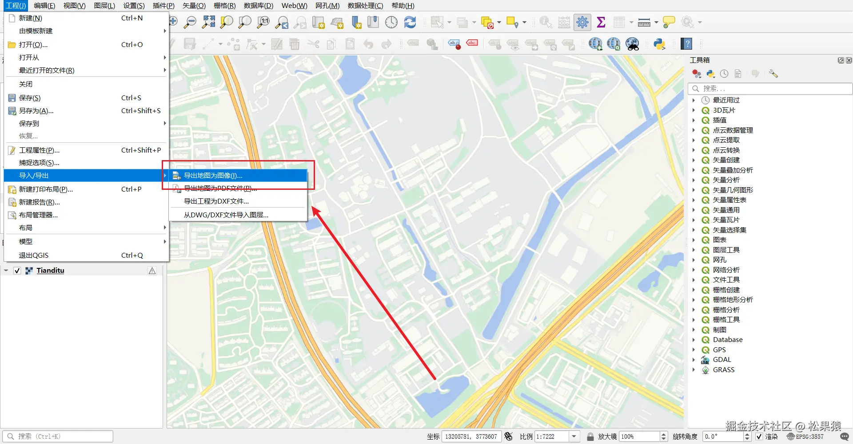The width and height of the screenshot is (853, 444).
Task: Open the 视图(V) menu
Action: tap(74, 6)
